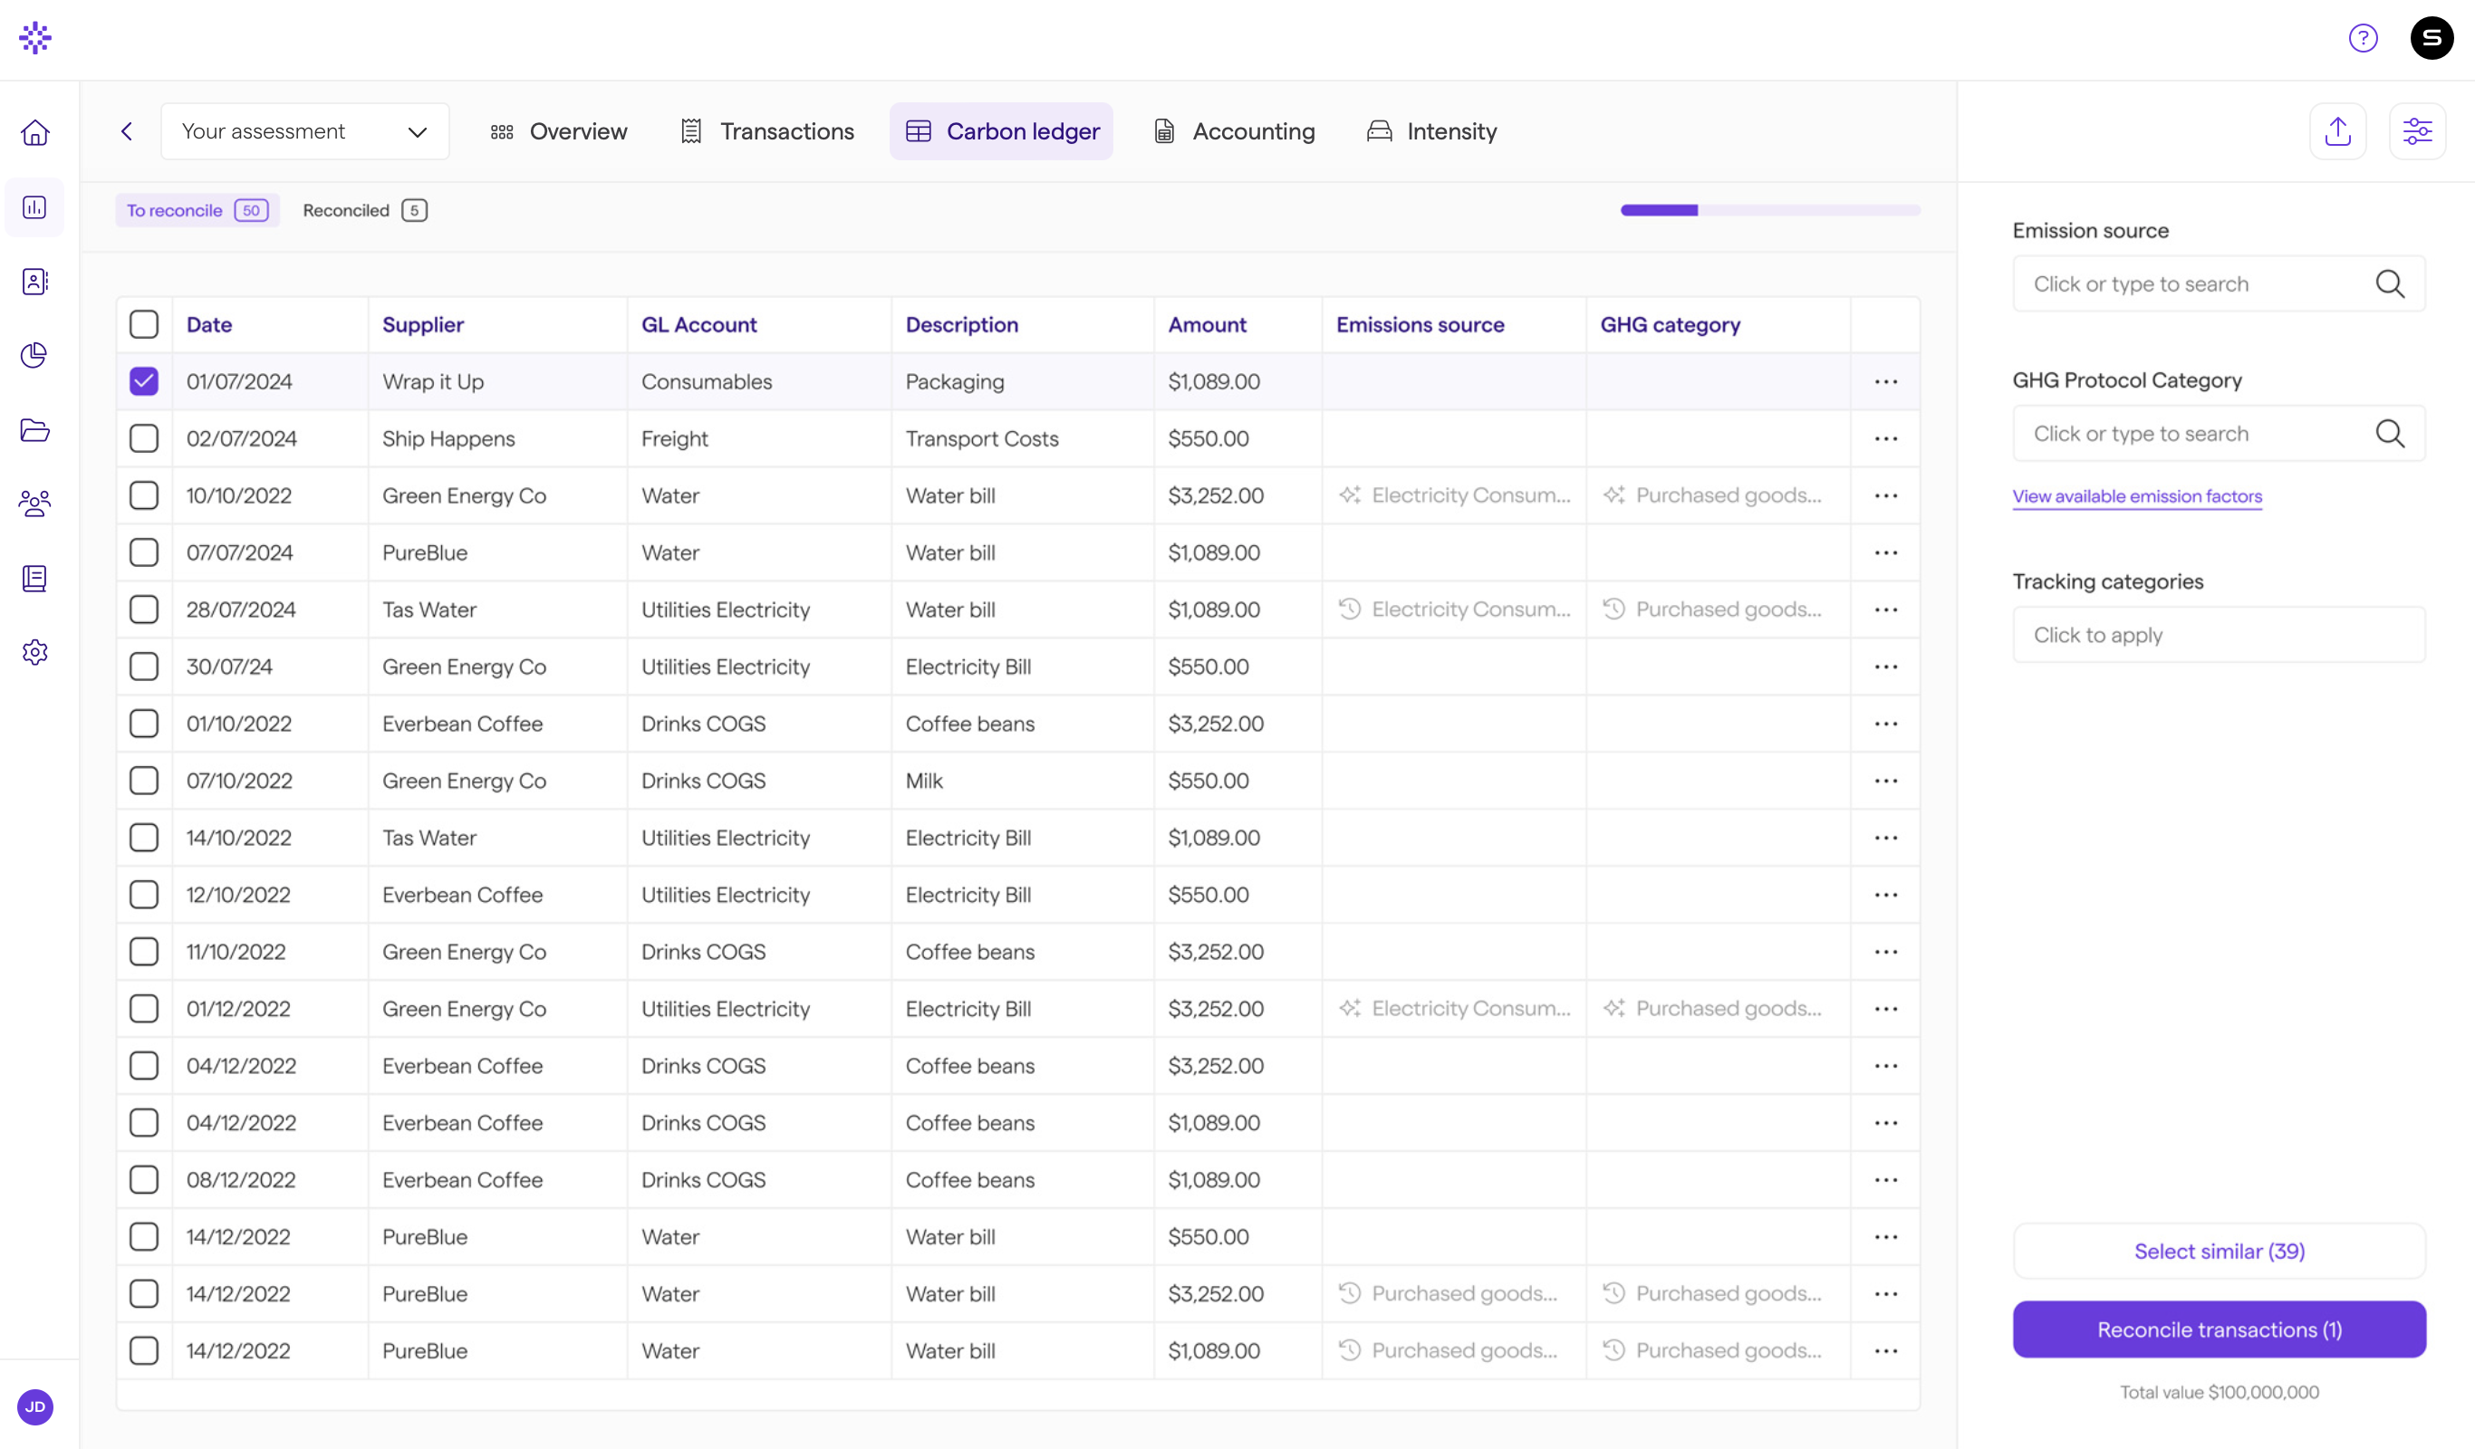Open the pie chart sidebar icon
This screenshot has width=2475, height=1449.
(x=35, y=355)
